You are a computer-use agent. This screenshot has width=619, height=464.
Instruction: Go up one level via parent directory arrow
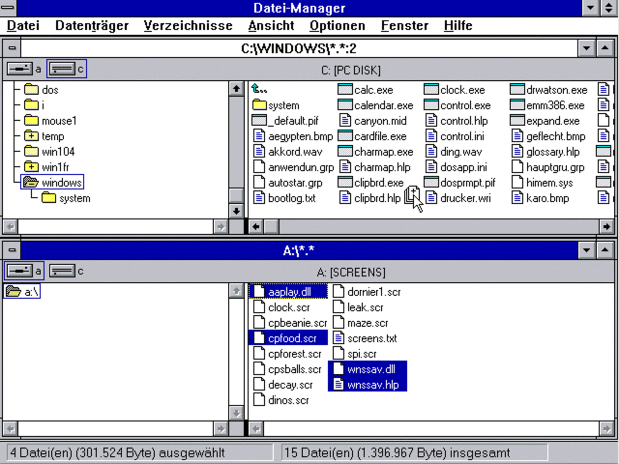click(259, 89)
